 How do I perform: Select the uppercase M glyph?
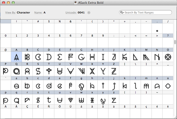point(146,57)
